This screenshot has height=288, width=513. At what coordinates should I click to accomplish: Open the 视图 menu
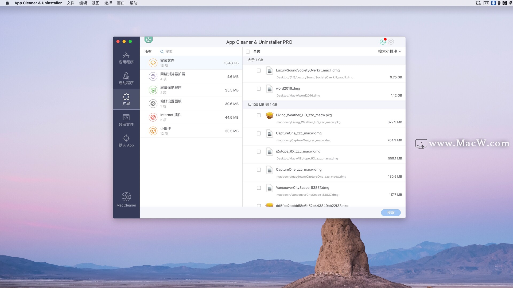[x=96, y=3]
